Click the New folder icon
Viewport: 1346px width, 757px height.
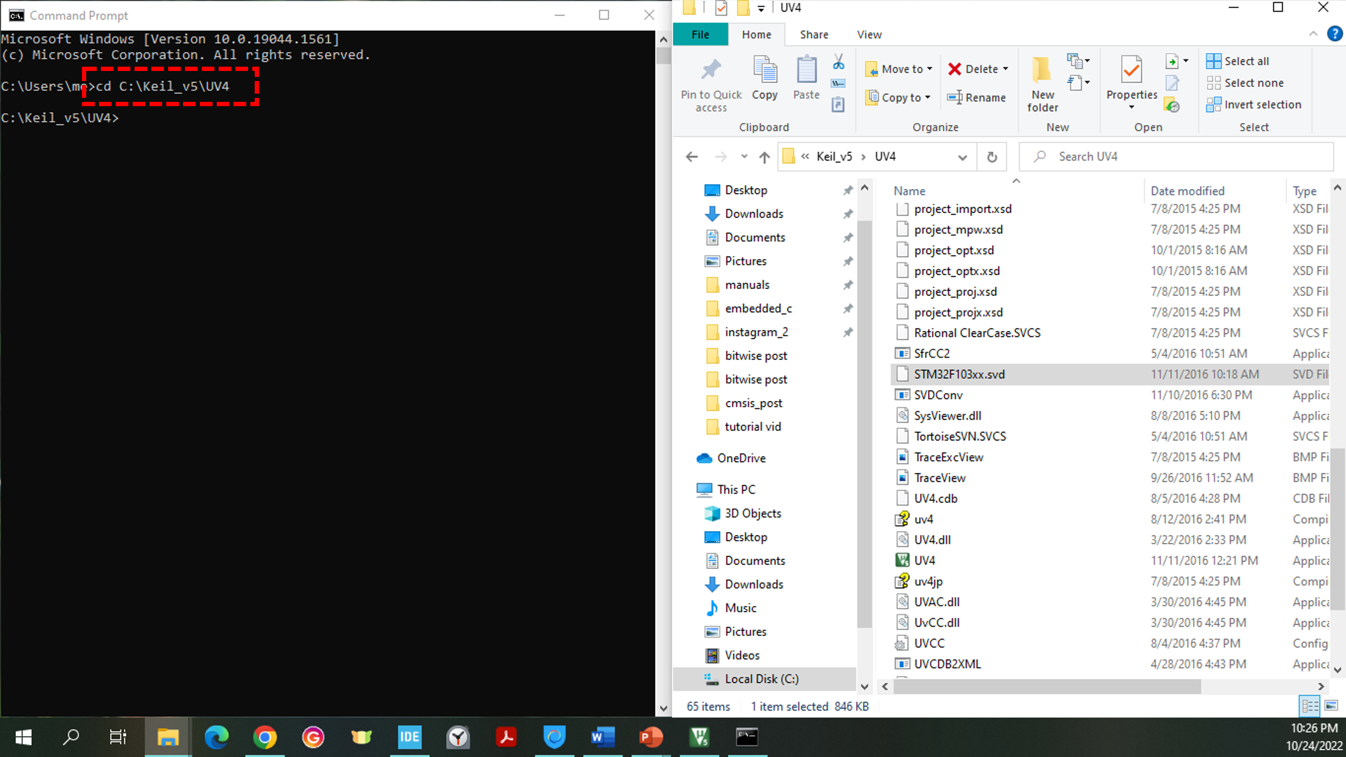click(1042, 71)
